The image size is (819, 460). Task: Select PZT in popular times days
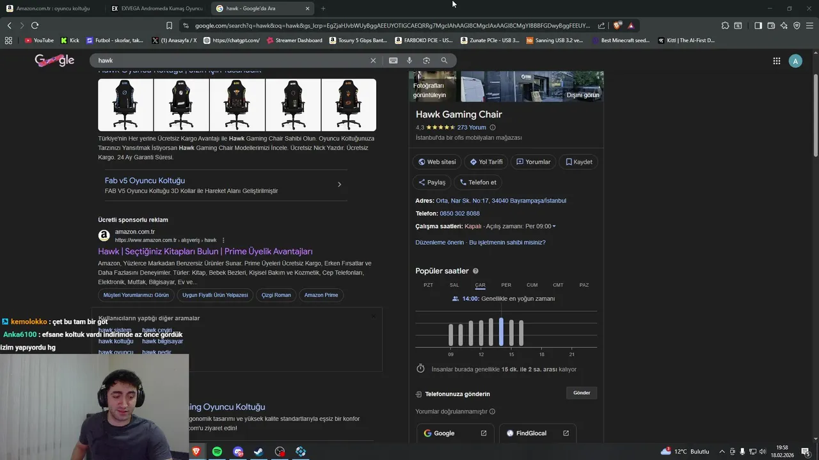point(428,285)
